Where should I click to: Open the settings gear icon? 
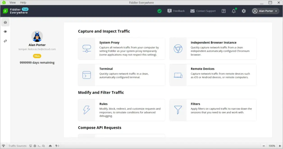tap(244, 11)
